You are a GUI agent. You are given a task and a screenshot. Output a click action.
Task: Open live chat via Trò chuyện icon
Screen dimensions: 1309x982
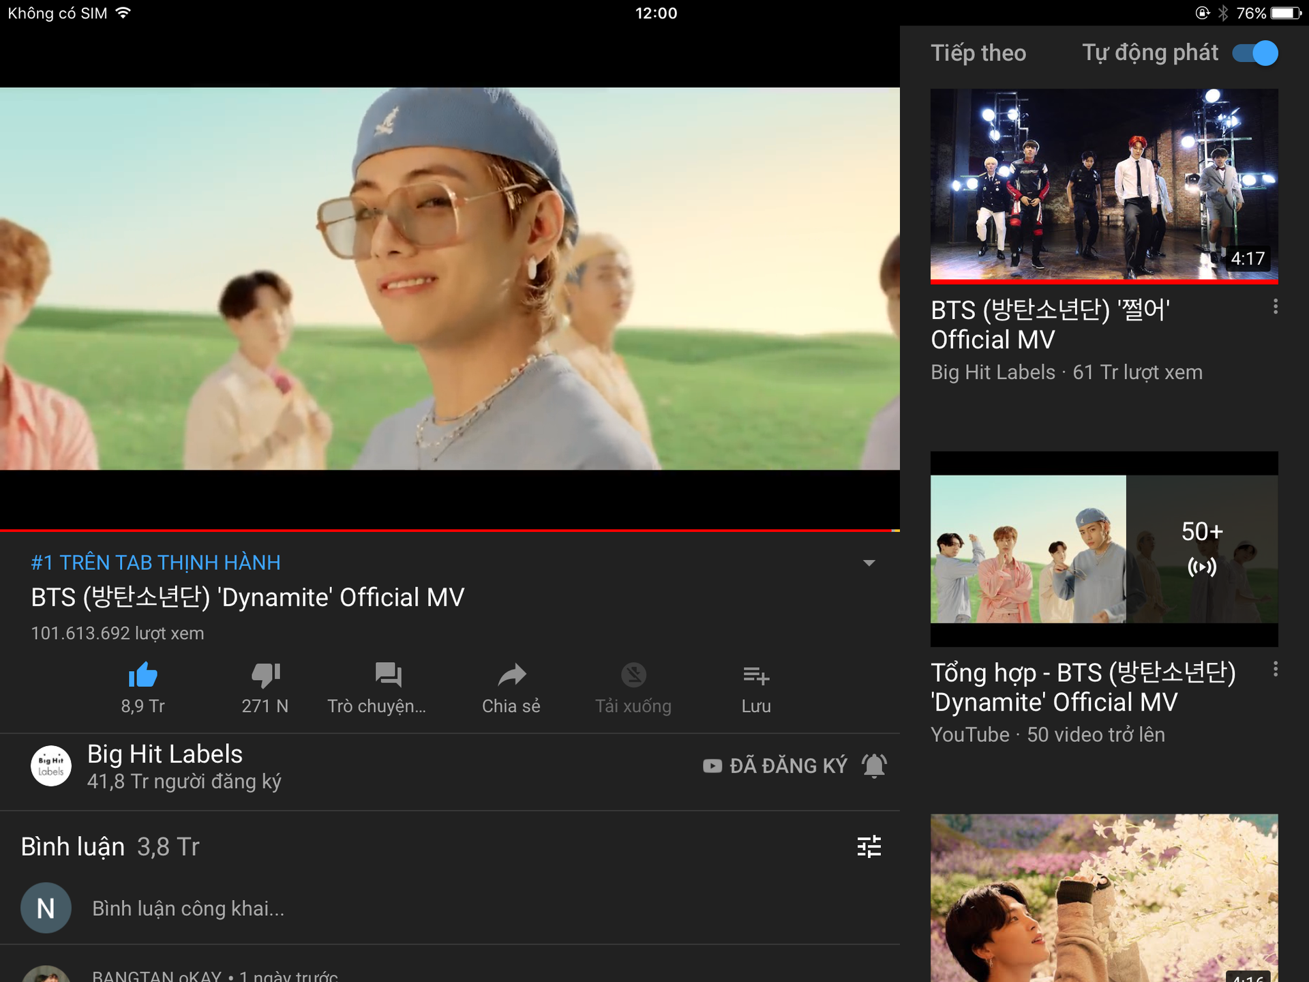click(x=388, y=675)
